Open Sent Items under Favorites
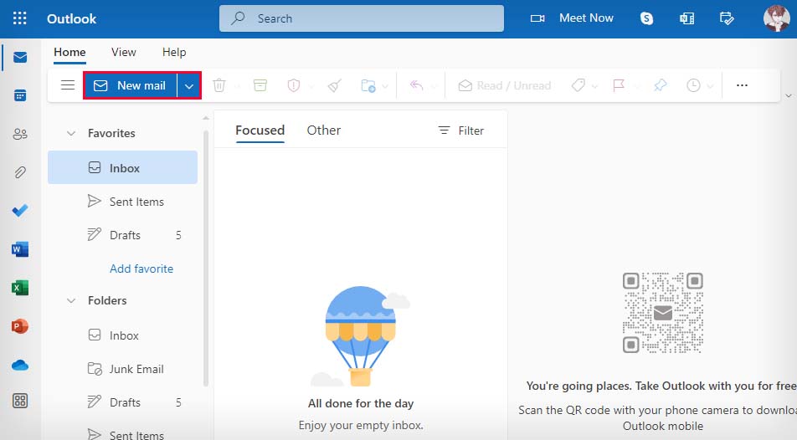This screenshot has height=440, width=797. click(122, 202)
